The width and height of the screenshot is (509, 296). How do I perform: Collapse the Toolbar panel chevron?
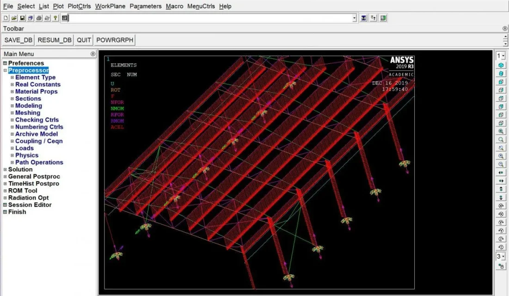pos(505,29)
